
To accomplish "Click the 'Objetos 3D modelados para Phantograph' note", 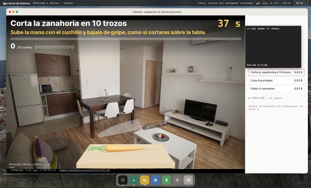I will pyautogui.click(x=276, y=108).
